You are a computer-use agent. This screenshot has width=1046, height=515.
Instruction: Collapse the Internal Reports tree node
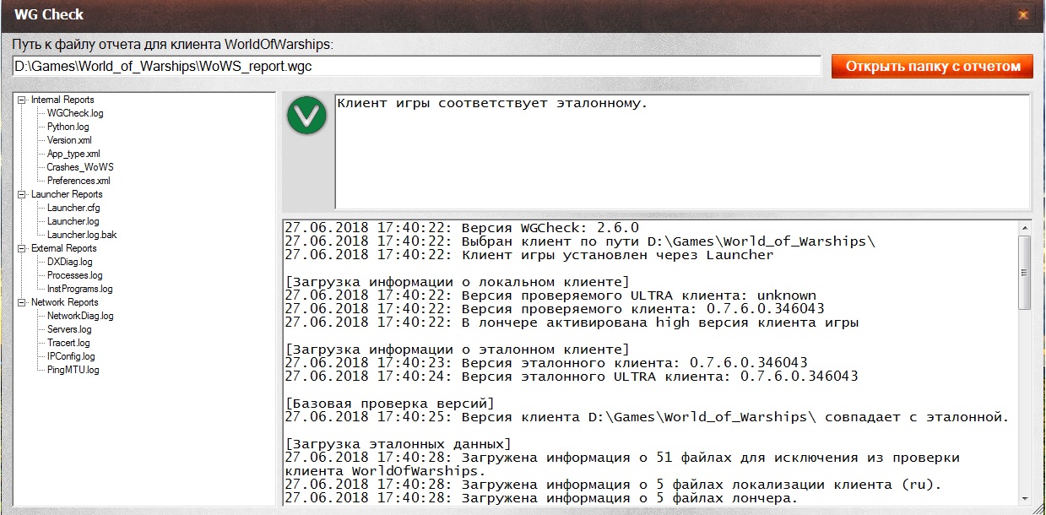click(x=22, y=100)
